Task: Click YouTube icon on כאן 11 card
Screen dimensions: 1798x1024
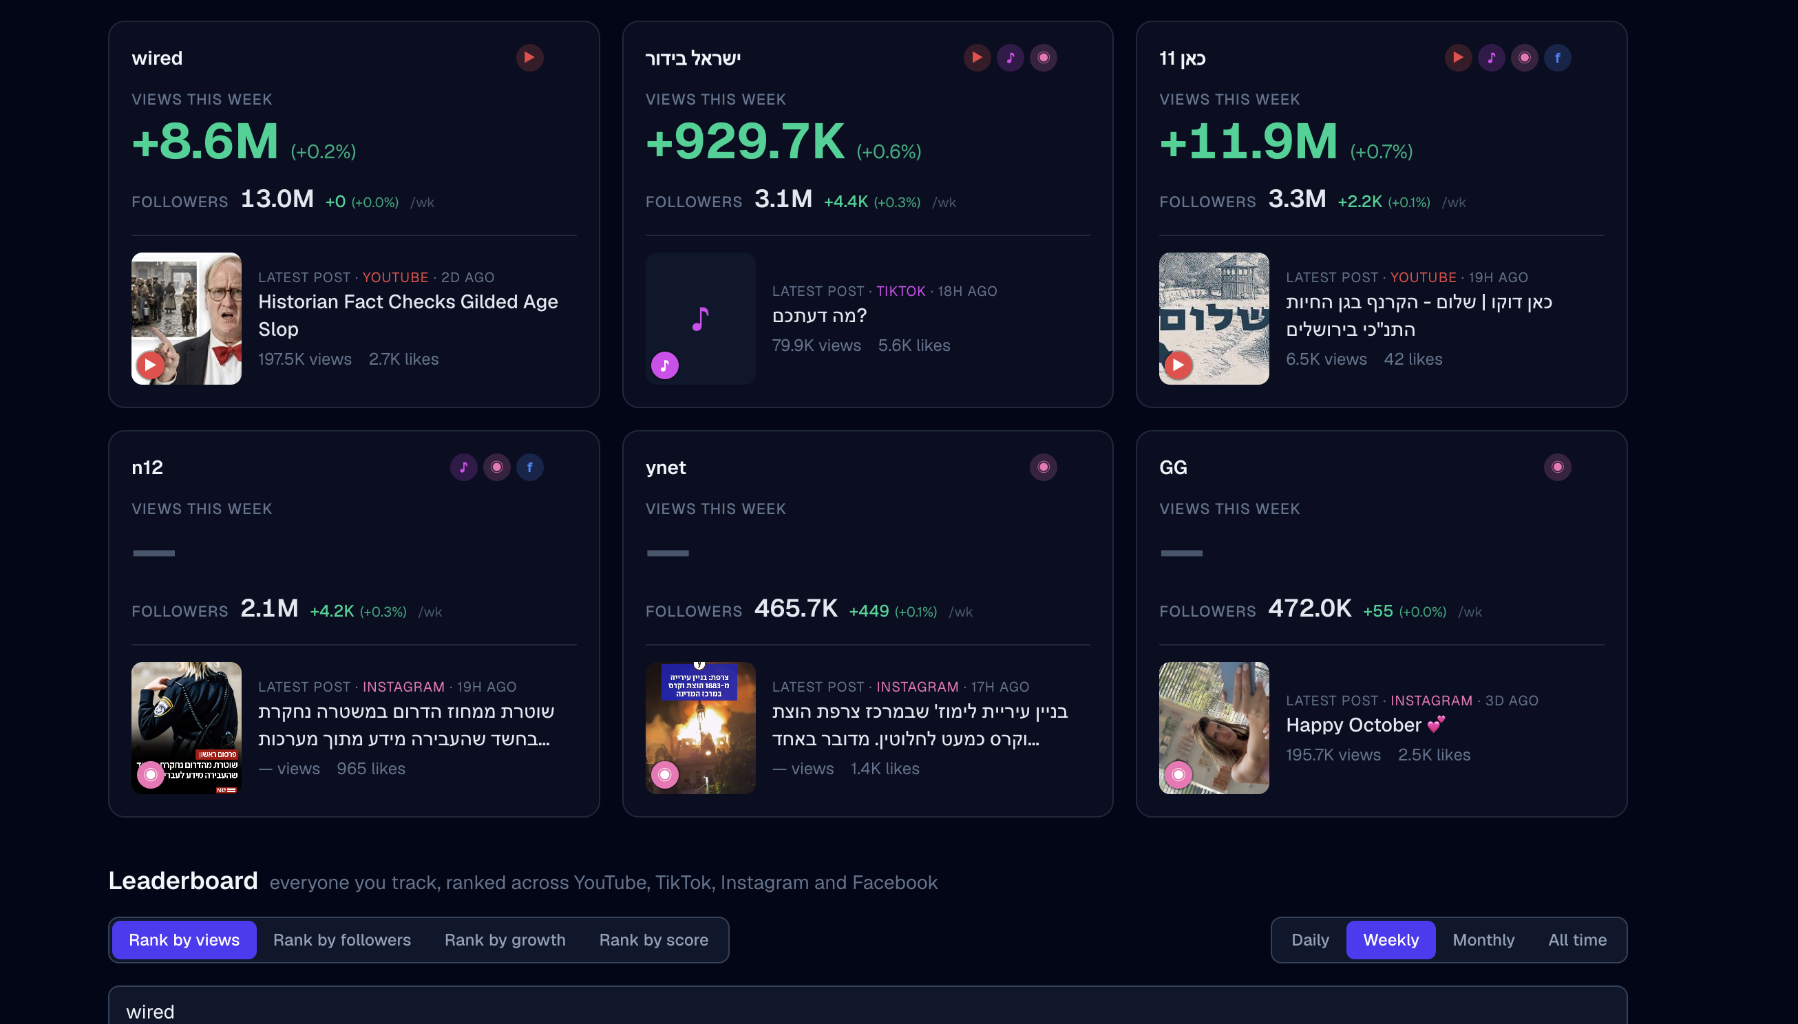Action: pyautogui.click(x=1458, y=58)
